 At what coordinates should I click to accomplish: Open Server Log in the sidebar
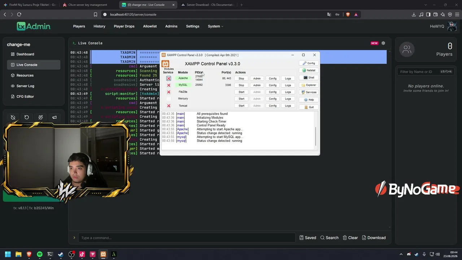click(33, 86)
